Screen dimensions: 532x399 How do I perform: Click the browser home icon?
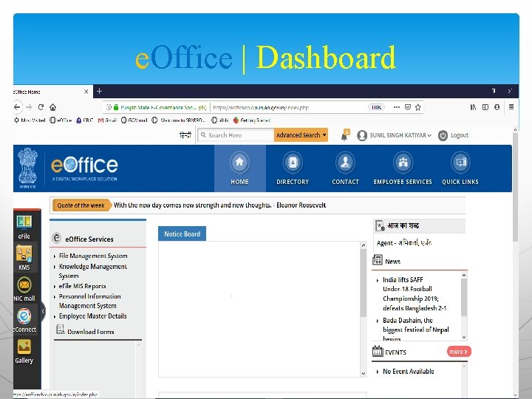coord(53,107)
